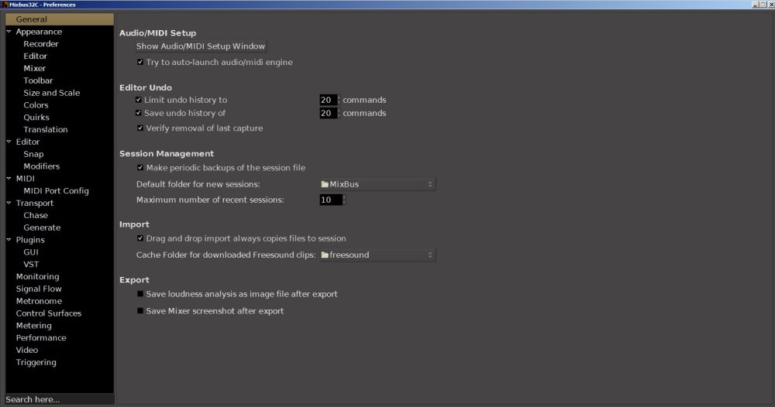Image resolution: width=775 pixels, height=407 pixels.
Task: Select the MIDI category label
Action: pyautogui.click(x=26, y=179)
